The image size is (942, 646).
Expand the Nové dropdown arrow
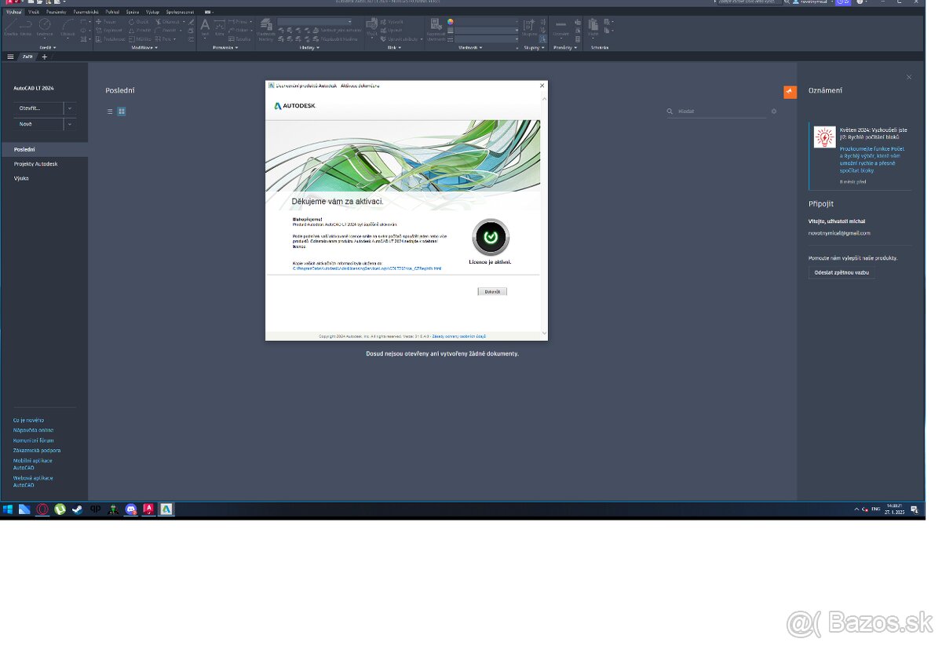click(70, 124)
